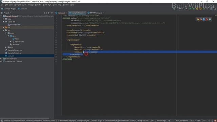The height and width of the screenshot is (122, 217).
Task: Open the Project view selector dropdown
Action: click(6, 13)
